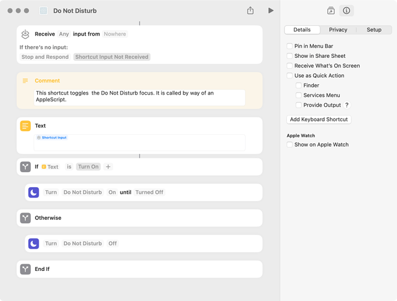The width and height of the screenshot is (397, 301).
Task: Click the Shortcut Input variable token
Action: coord(52,138)
